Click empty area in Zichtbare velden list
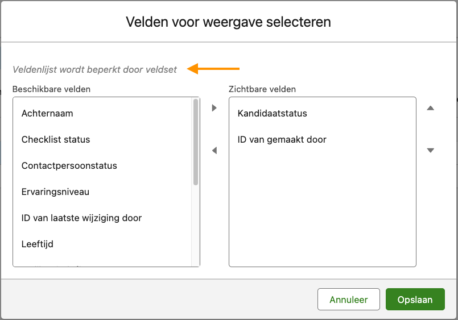Viewport: 458px width, 320px height. click(322, 210)
